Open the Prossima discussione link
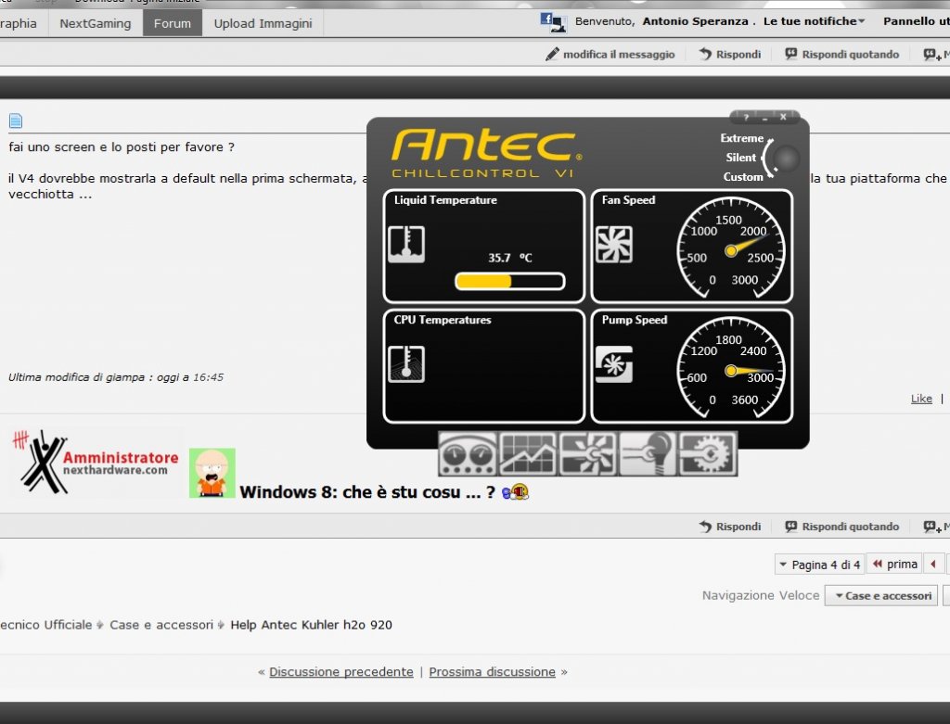 point(492,672)
